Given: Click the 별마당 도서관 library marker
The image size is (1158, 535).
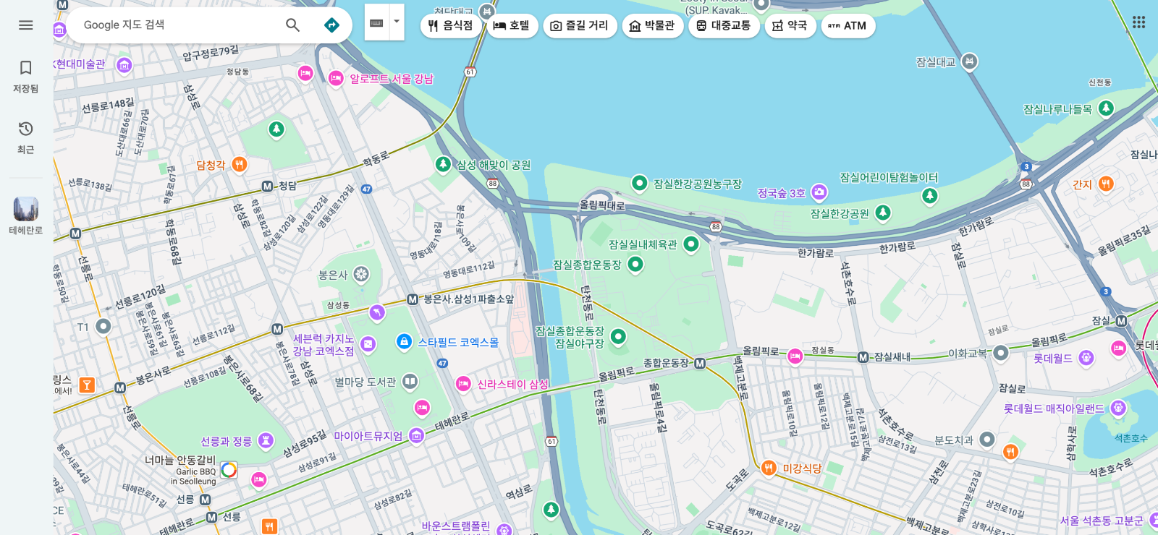Looking at the screenshot, I should point(410,382).
